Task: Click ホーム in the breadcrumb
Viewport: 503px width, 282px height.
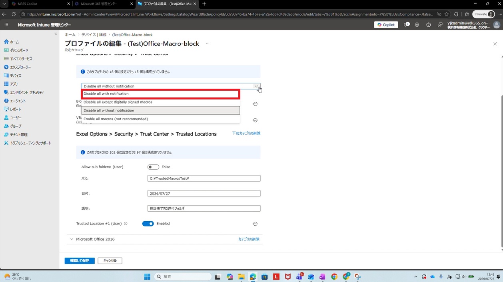Action: (70, 35)
